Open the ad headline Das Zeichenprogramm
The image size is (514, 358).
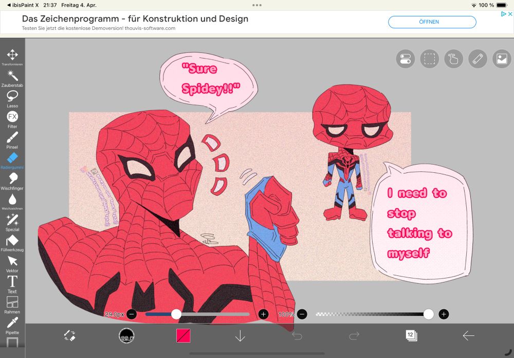[x=135, y=18]
